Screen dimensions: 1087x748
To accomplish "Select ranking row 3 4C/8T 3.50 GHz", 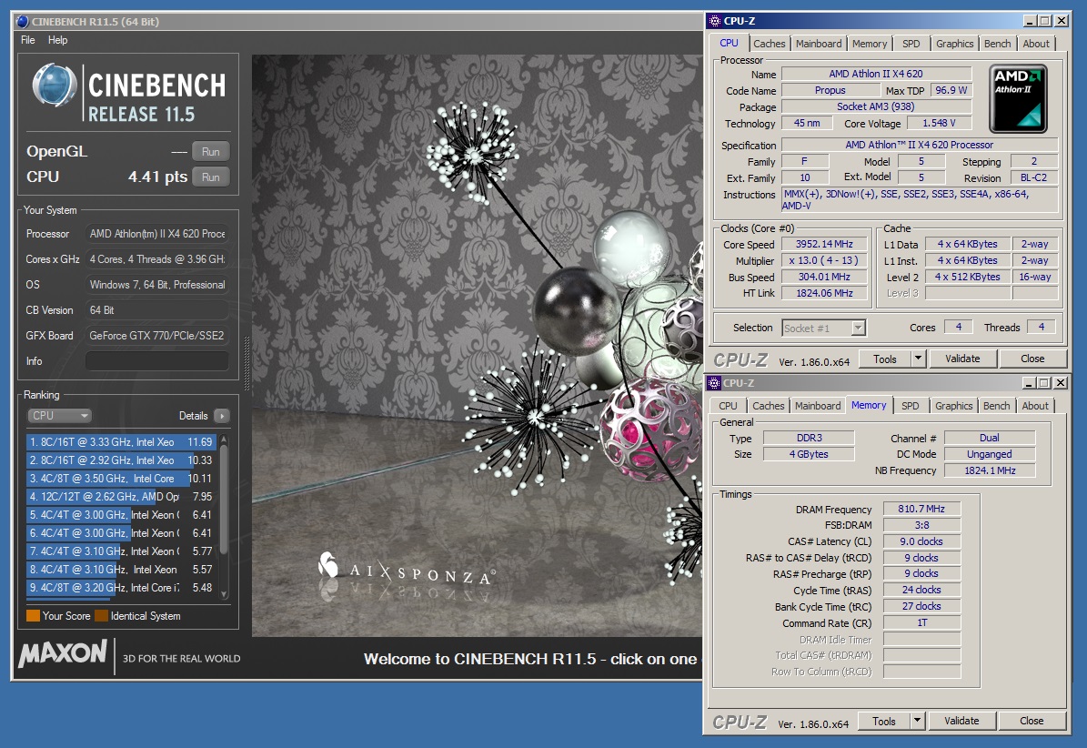I will coord(122,479).
